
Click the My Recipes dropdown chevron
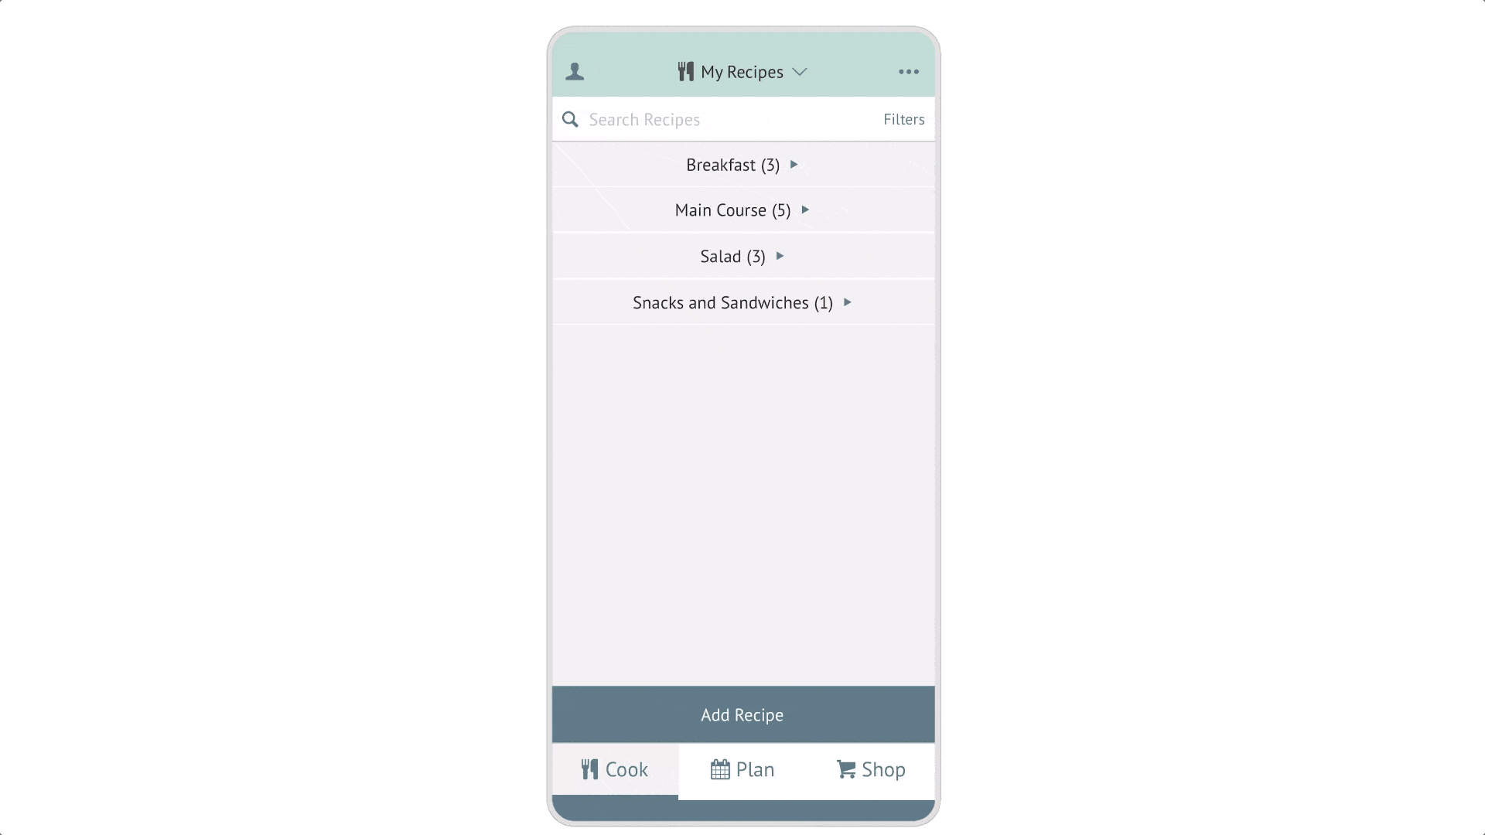click(801, 71)
